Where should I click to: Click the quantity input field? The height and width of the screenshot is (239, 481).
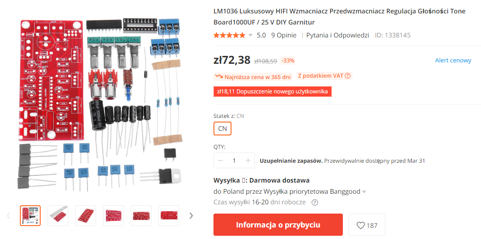click(234, 160)
